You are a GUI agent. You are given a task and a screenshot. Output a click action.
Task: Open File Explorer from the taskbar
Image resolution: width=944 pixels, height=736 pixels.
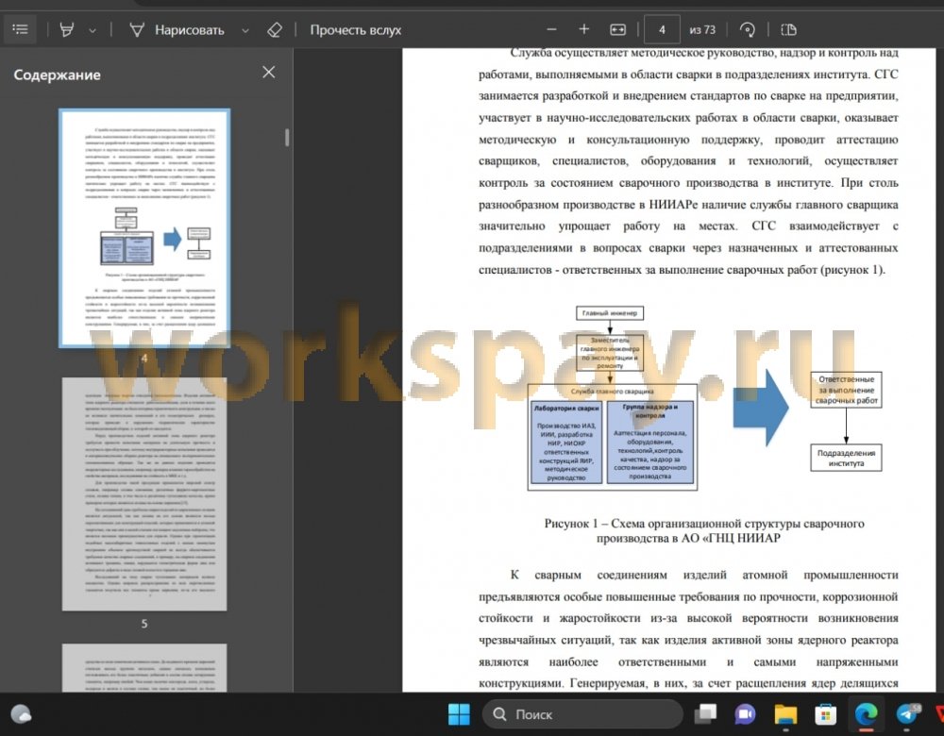785,714
